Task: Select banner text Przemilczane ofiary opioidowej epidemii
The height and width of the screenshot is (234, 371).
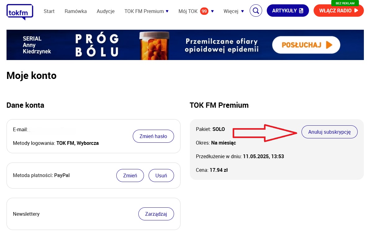Action: pos(222,45)
